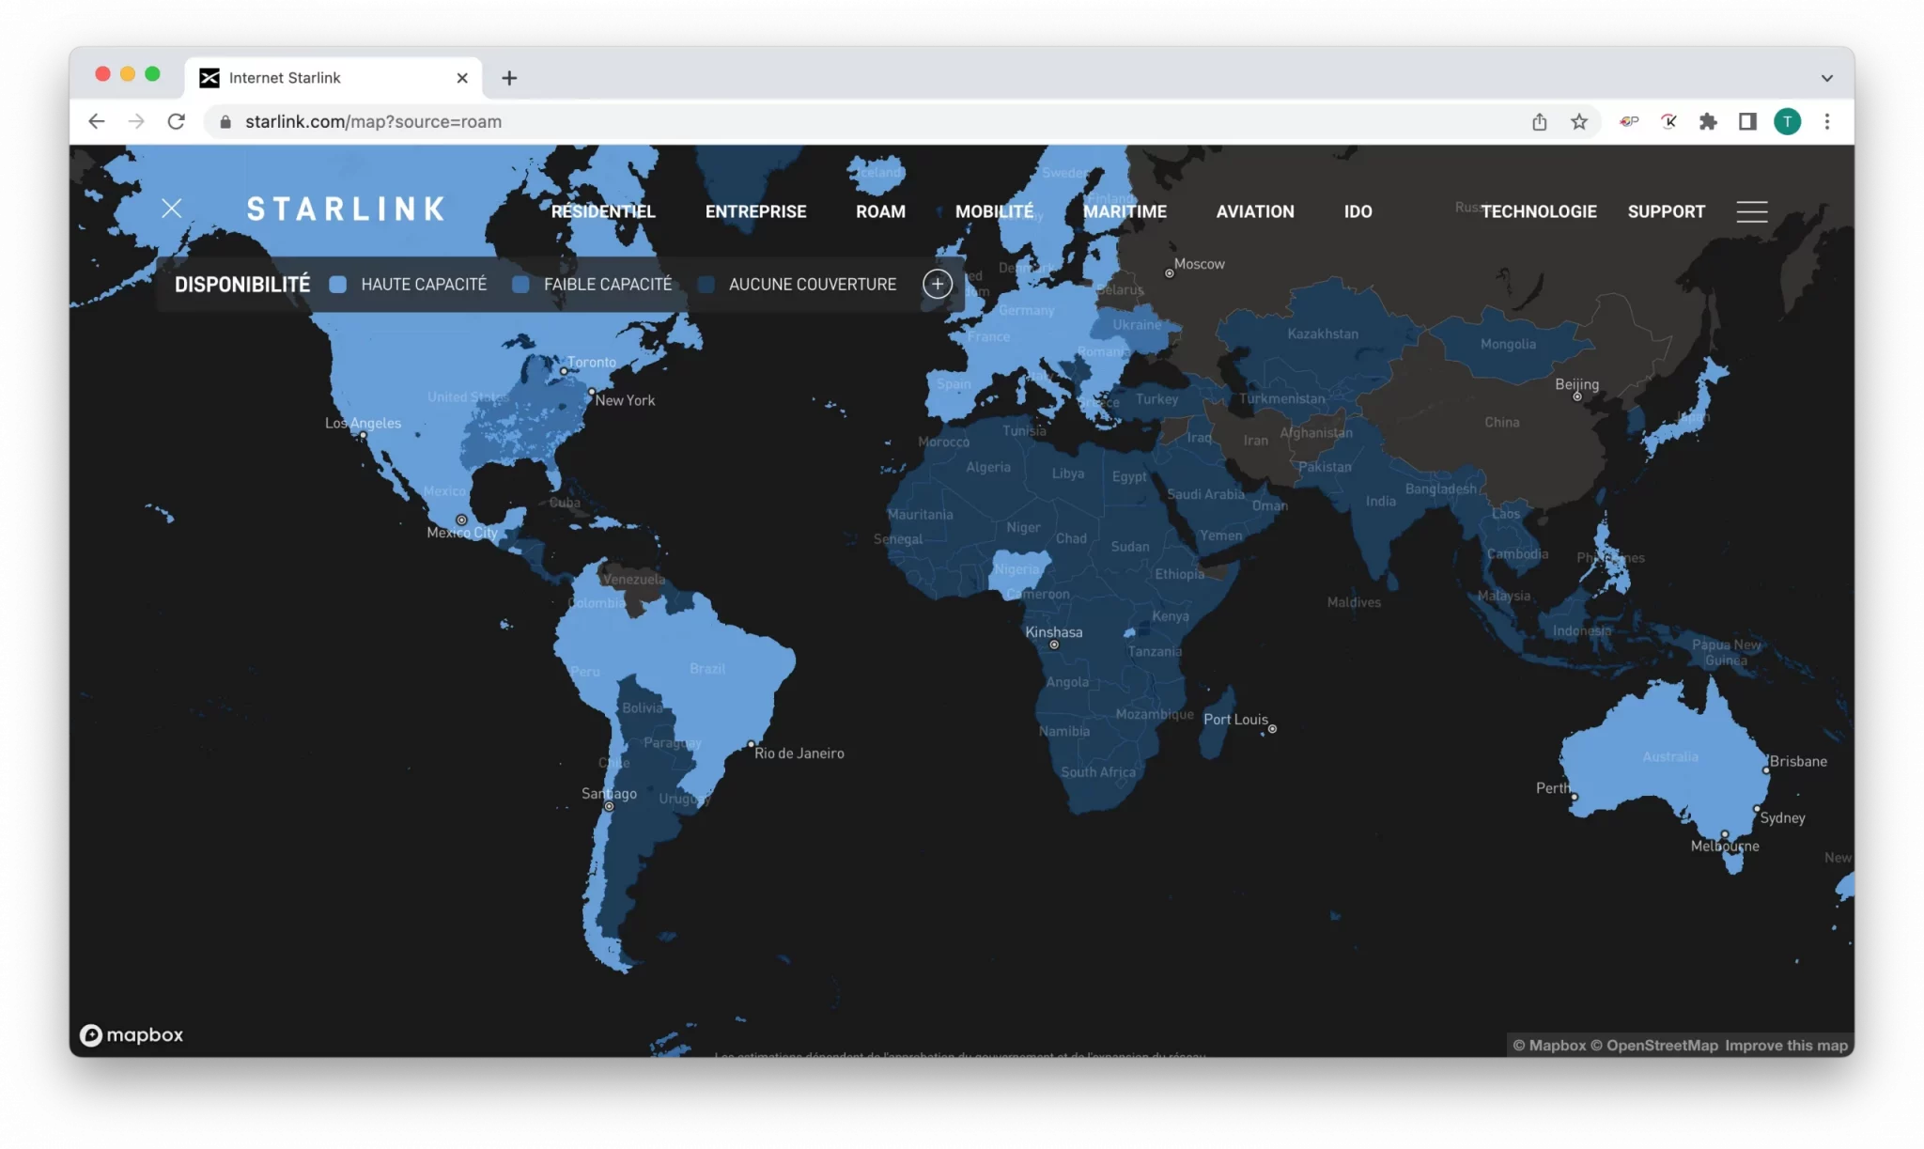Click the Perth city marker
Viewport: 1924px width, 1149px height.
click(x=1575, y=797)
